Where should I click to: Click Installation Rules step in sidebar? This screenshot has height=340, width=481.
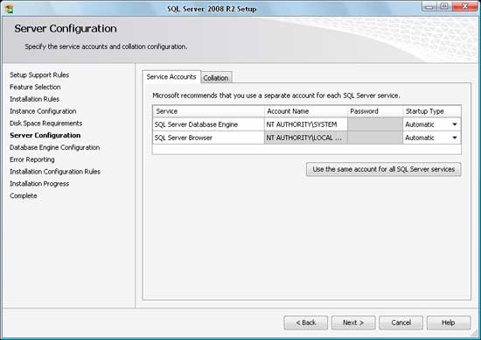[34, 99]
